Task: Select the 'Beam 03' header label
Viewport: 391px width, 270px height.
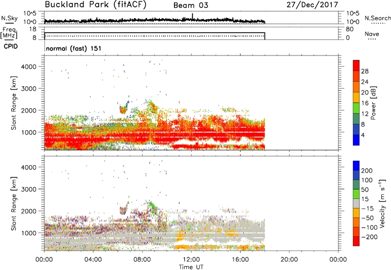Action: (x=191, y=5)
